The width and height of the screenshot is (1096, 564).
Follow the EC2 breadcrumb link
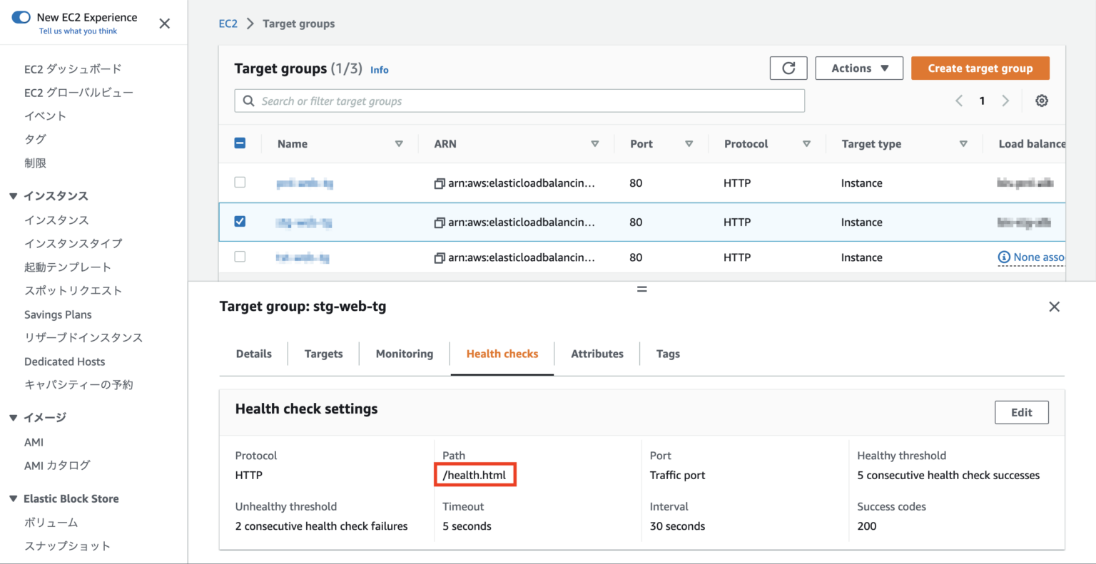(228, 23)
